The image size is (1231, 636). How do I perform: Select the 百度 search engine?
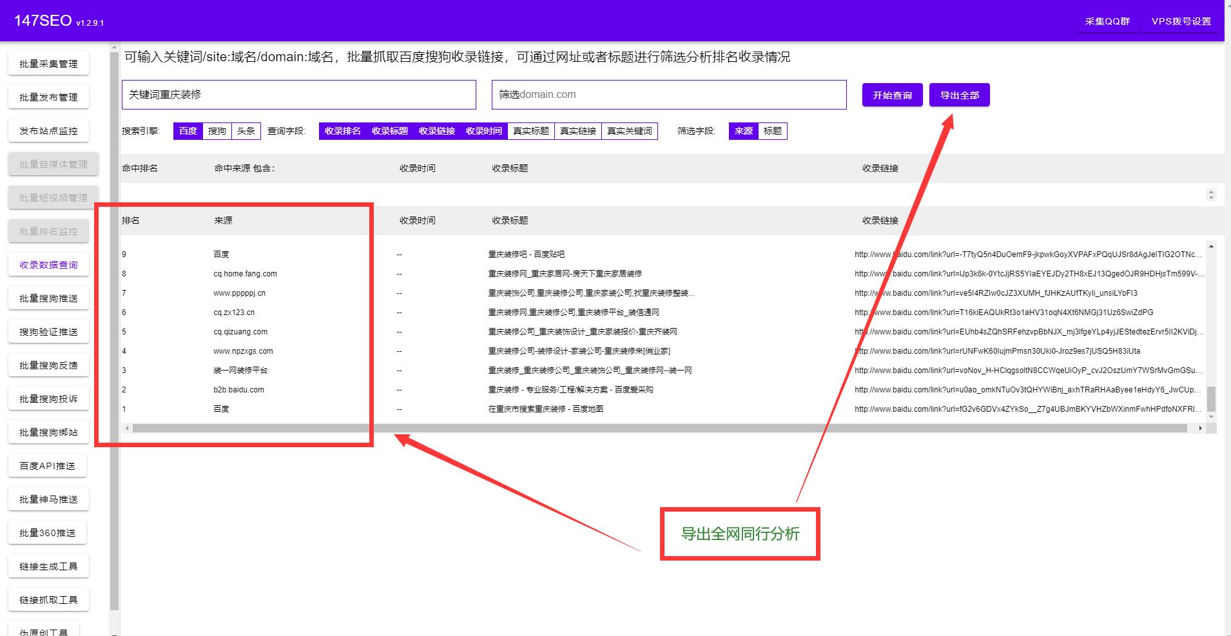[188, 131]
